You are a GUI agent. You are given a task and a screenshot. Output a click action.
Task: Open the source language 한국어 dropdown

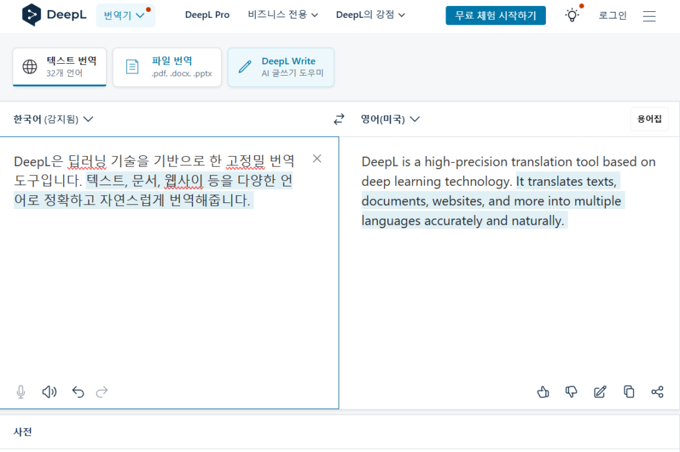pyautogui.click(x=53, y=119)
